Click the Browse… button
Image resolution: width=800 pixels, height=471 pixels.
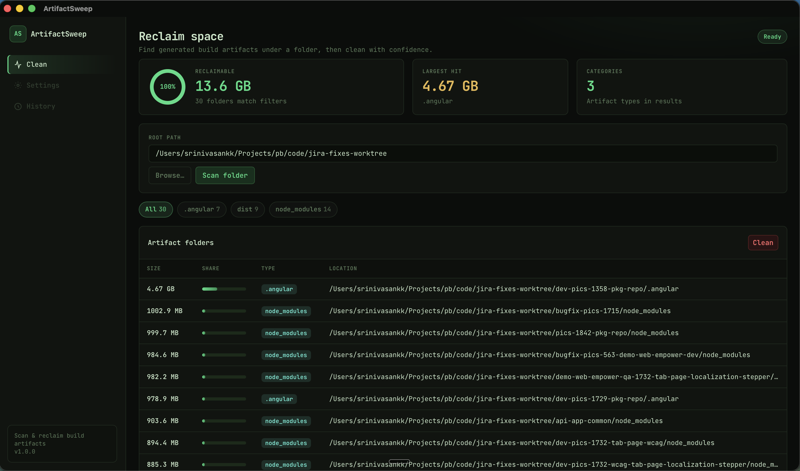[170, 176]
